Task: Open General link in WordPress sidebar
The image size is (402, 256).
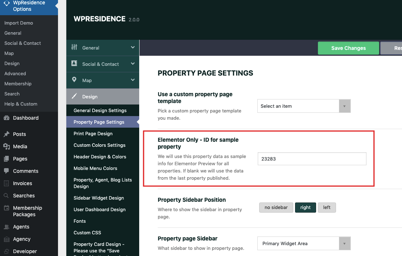Action: (x=13, y=33)
